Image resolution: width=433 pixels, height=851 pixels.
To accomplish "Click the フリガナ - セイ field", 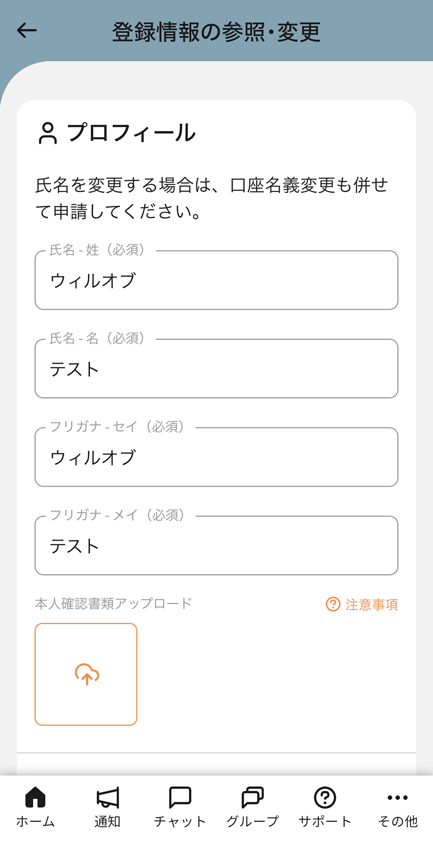I will point(216,458).
